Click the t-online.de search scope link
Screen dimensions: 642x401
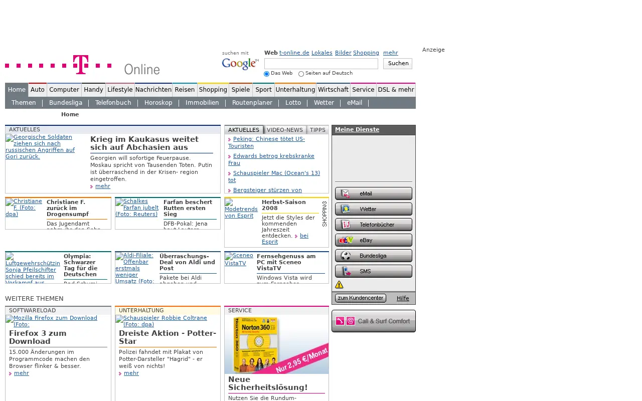point(294,53)
